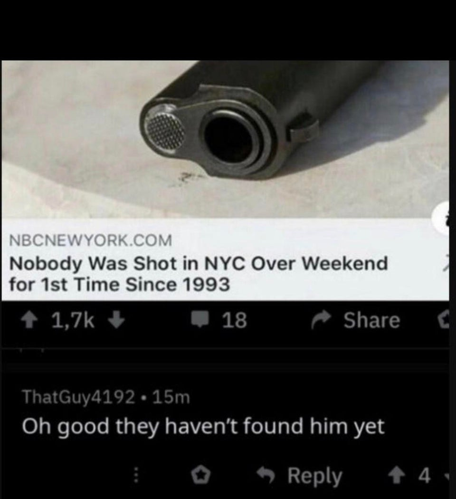Click the gun barrel article thumbnail

[225, 139]
